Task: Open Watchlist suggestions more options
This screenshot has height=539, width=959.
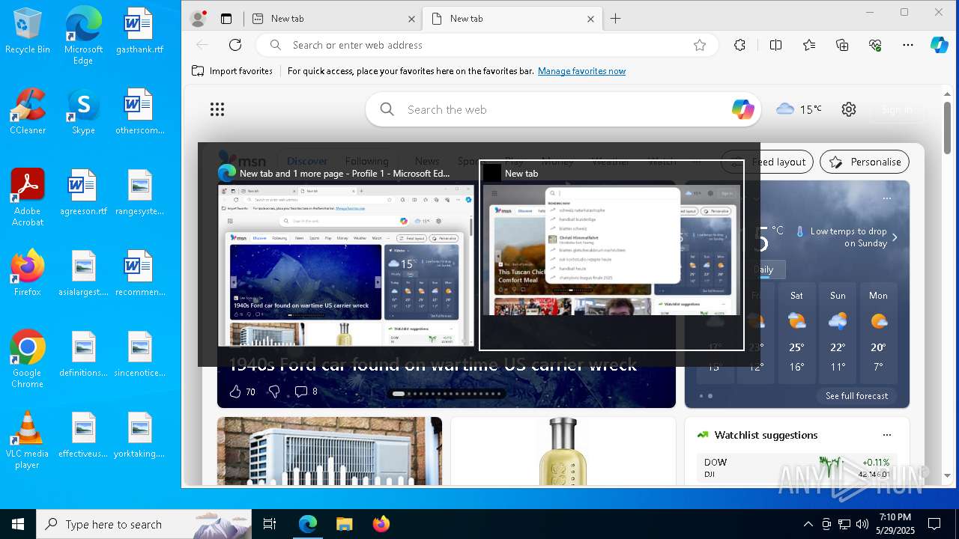Action: pyautogui.click(x=887, y=435)
